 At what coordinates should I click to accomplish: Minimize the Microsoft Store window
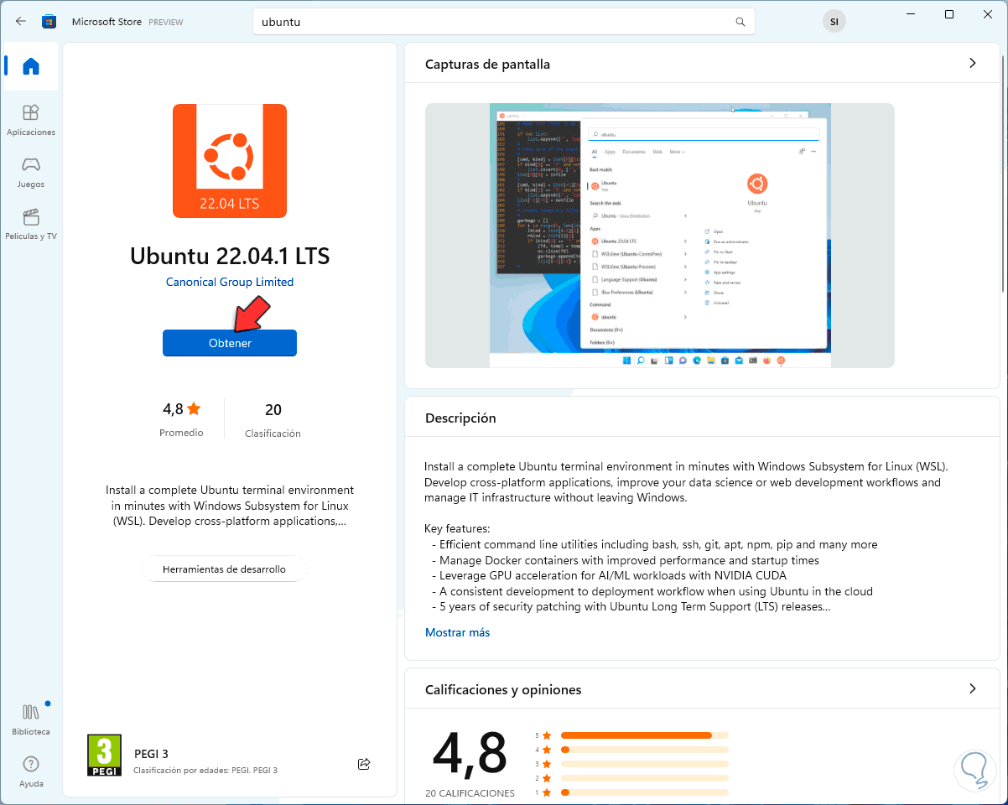tap(910, 14)
